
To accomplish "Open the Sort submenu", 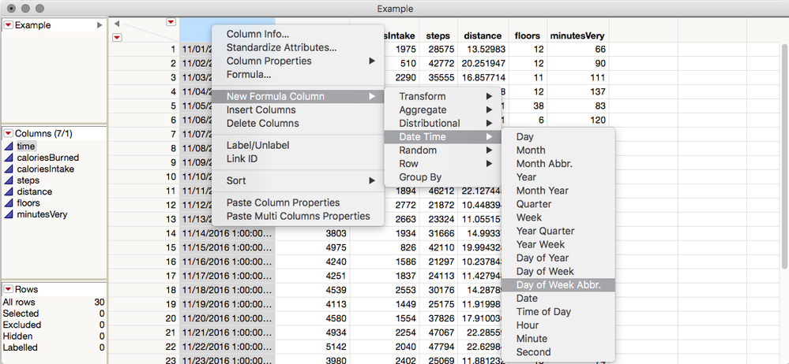I will coord(298,180).
